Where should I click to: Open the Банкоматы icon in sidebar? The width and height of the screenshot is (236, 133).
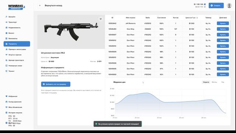coord(6,38)
